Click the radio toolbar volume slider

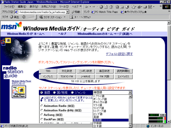(31, 17)
